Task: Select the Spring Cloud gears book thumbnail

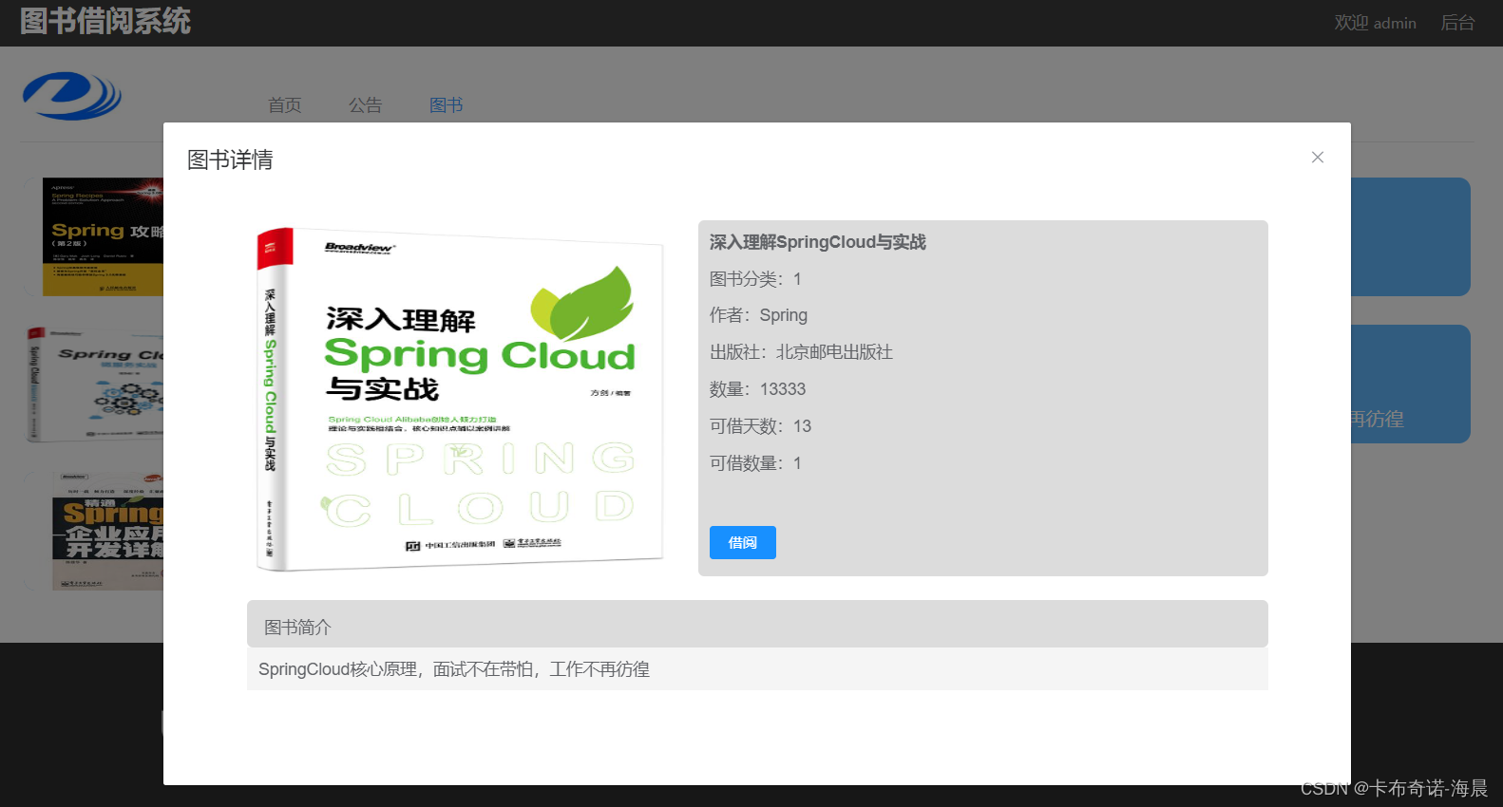Action: [x=95, y=384]
